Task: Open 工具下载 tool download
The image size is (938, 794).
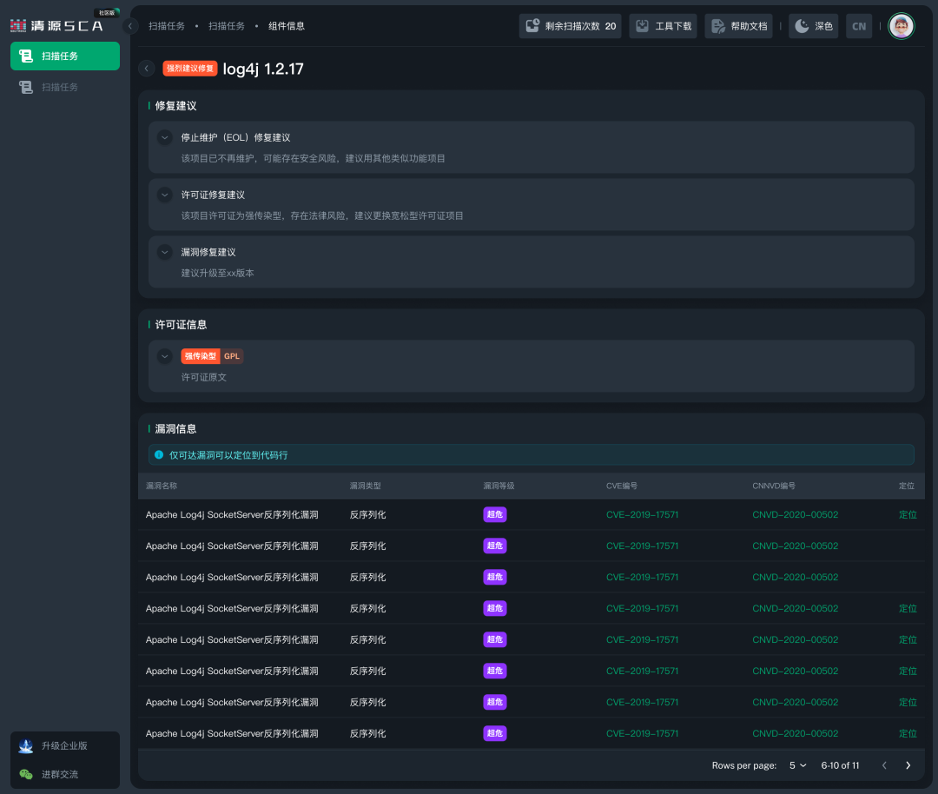Action: pos(663,26)
